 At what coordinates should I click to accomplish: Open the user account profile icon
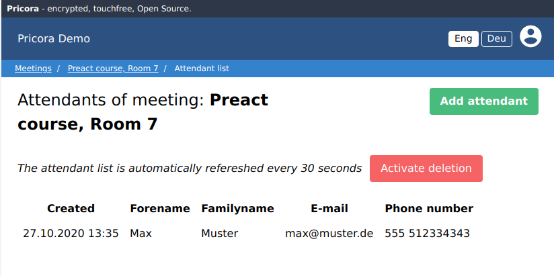[530, 36]
